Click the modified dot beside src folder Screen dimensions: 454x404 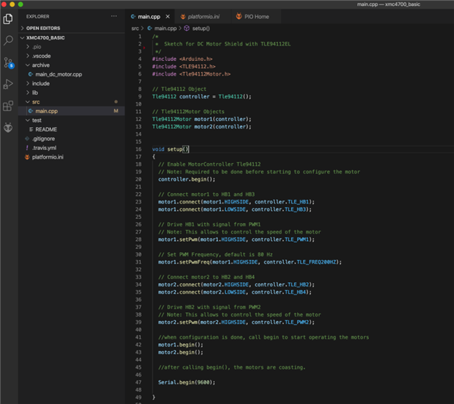(116, 102)
